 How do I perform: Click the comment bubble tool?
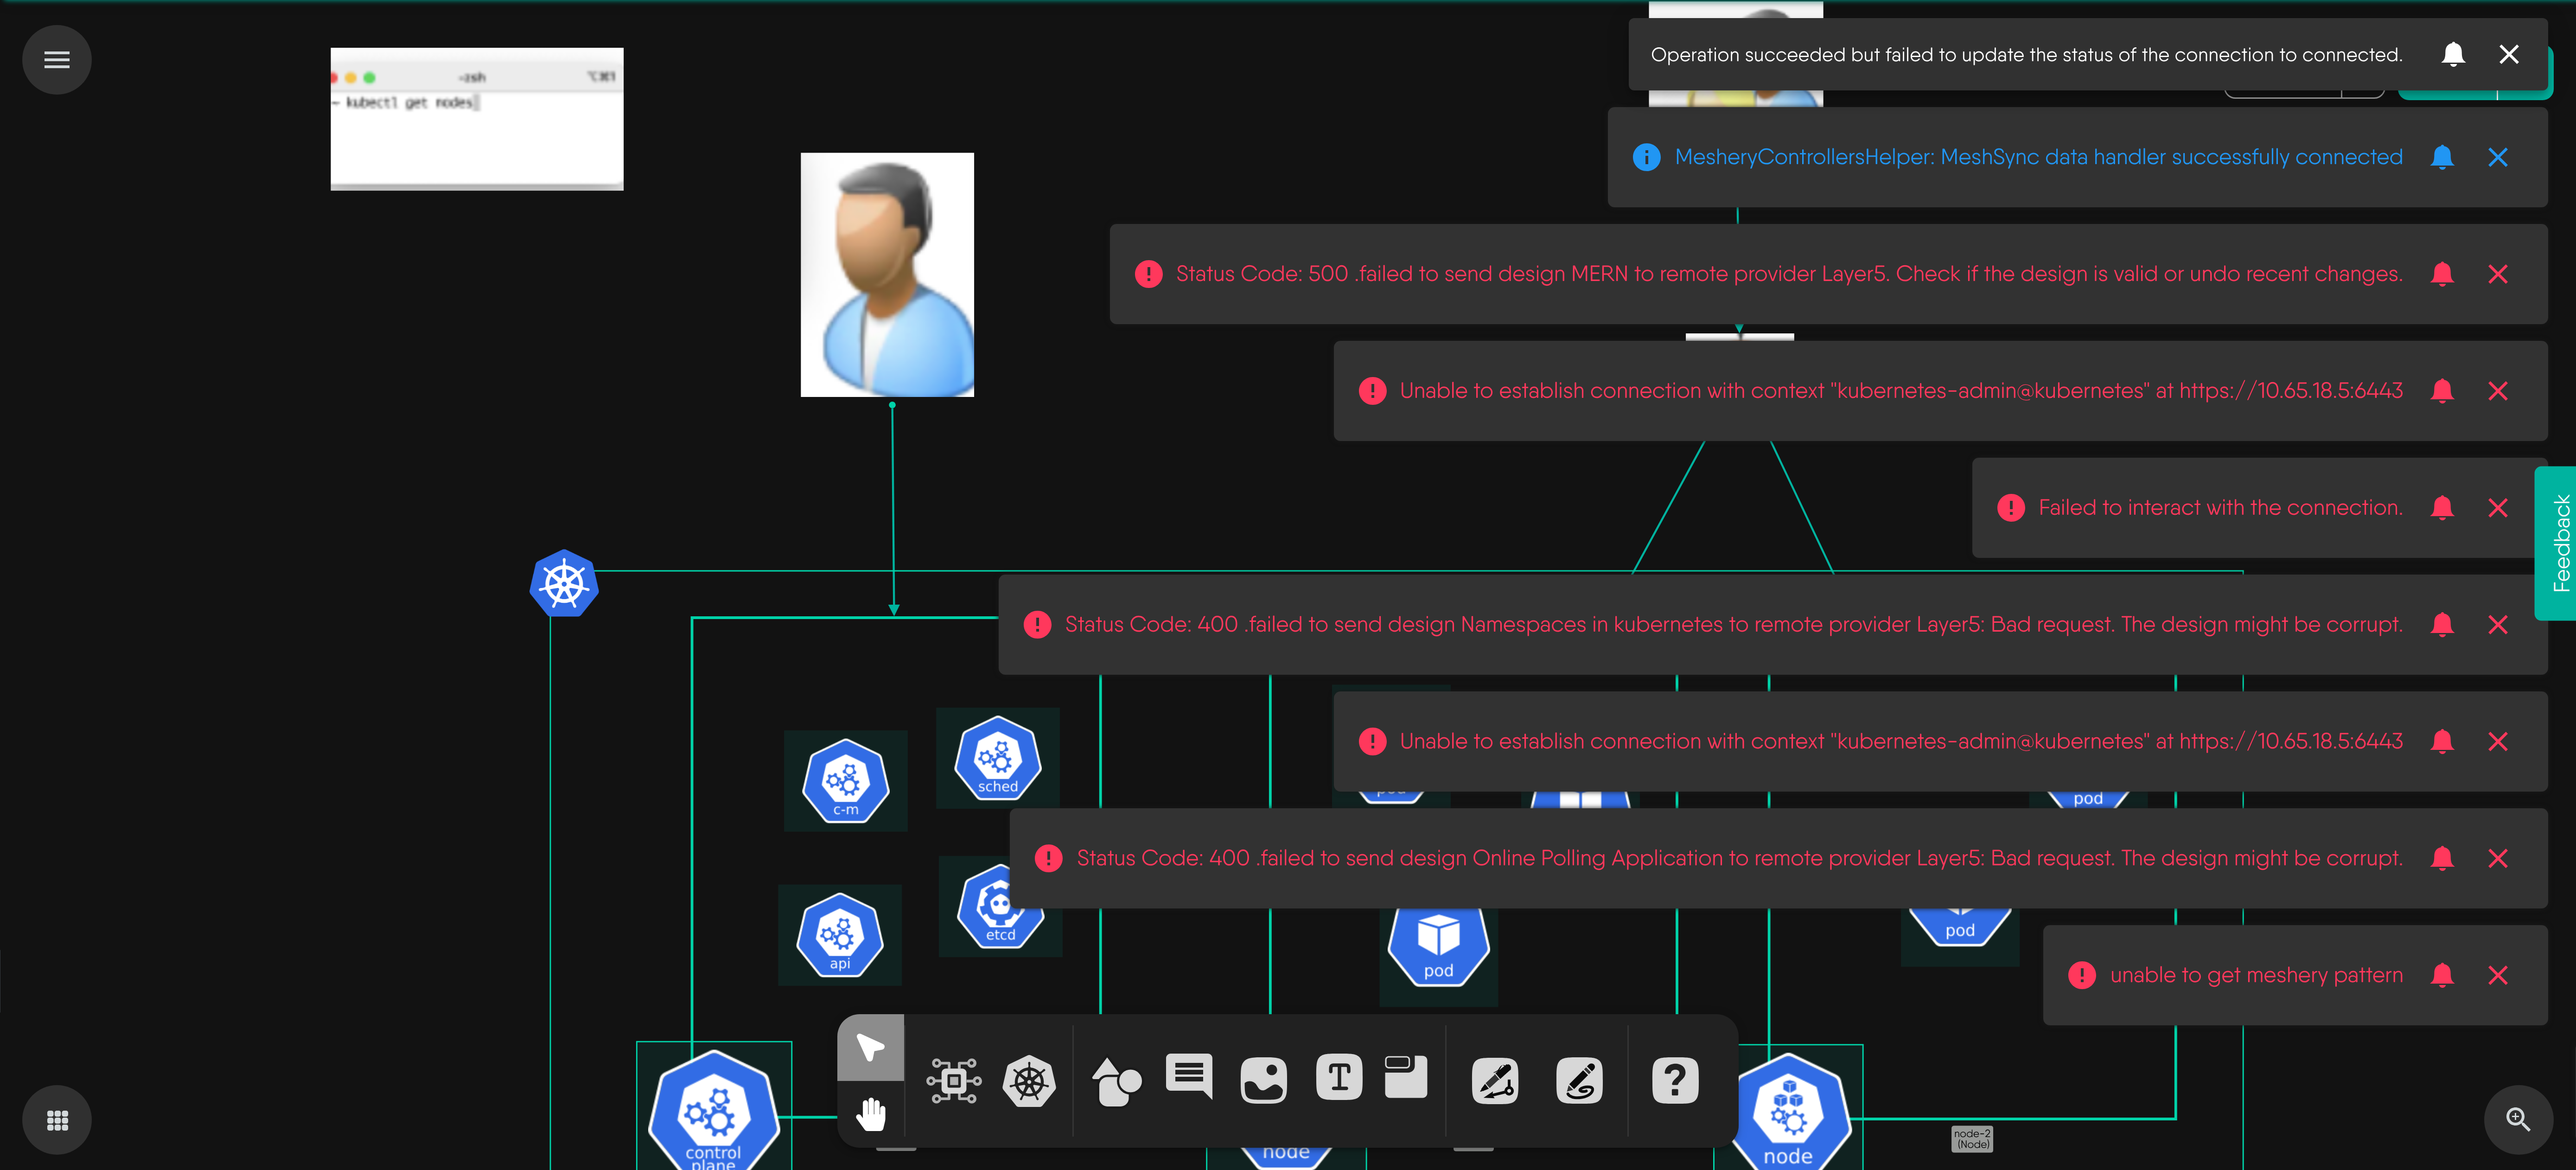click(x=1189, y=1077)
